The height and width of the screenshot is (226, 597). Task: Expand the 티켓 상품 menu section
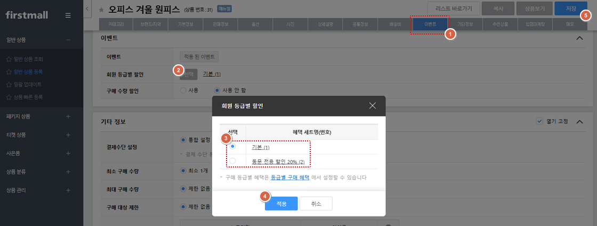click(68, 135)
